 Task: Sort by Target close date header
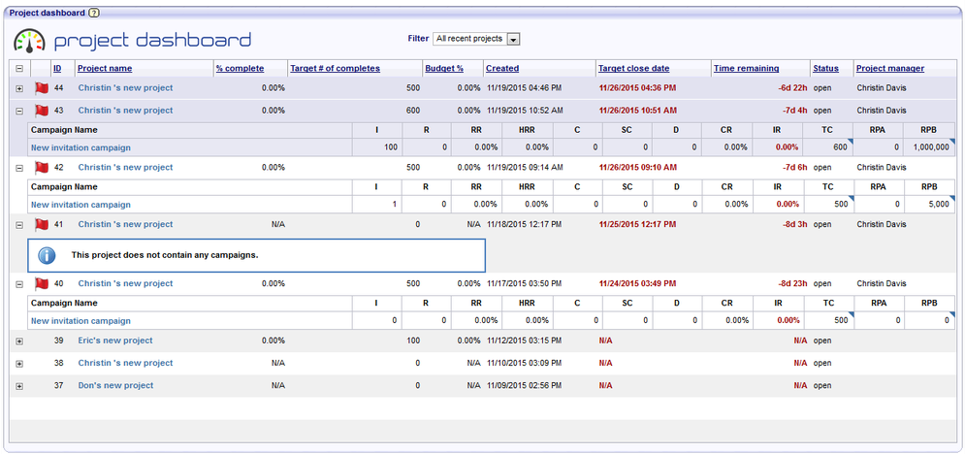tap(634, 68)
